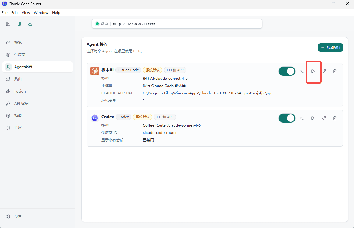Click the 系统默认 badge on 积木AI
Screen dimensions: 354x228
click(x=153, y=70)
